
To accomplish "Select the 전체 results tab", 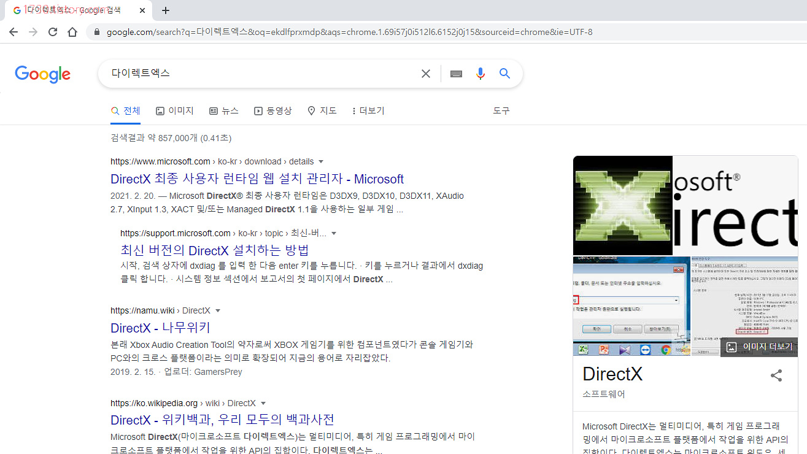I will [x=126, y=111].
